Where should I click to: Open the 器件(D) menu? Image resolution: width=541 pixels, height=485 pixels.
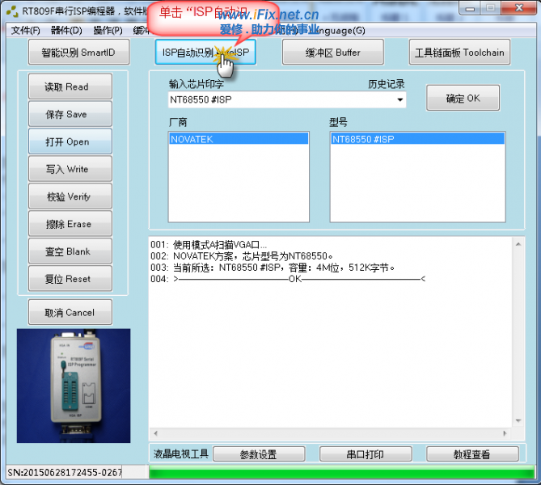tap(66, 31)
